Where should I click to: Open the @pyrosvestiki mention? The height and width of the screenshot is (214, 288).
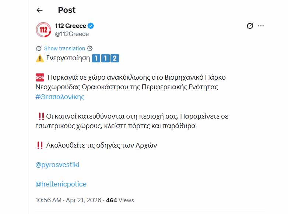coord(57,165)
